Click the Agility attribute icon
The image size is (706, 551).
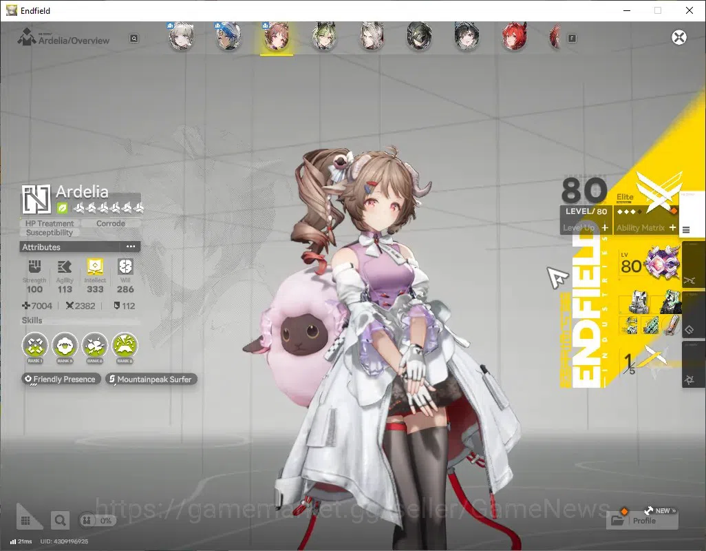[65, 267]
